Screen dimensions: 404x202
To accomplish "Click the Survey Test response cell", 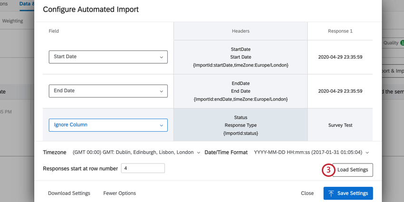I will [340, 125].
